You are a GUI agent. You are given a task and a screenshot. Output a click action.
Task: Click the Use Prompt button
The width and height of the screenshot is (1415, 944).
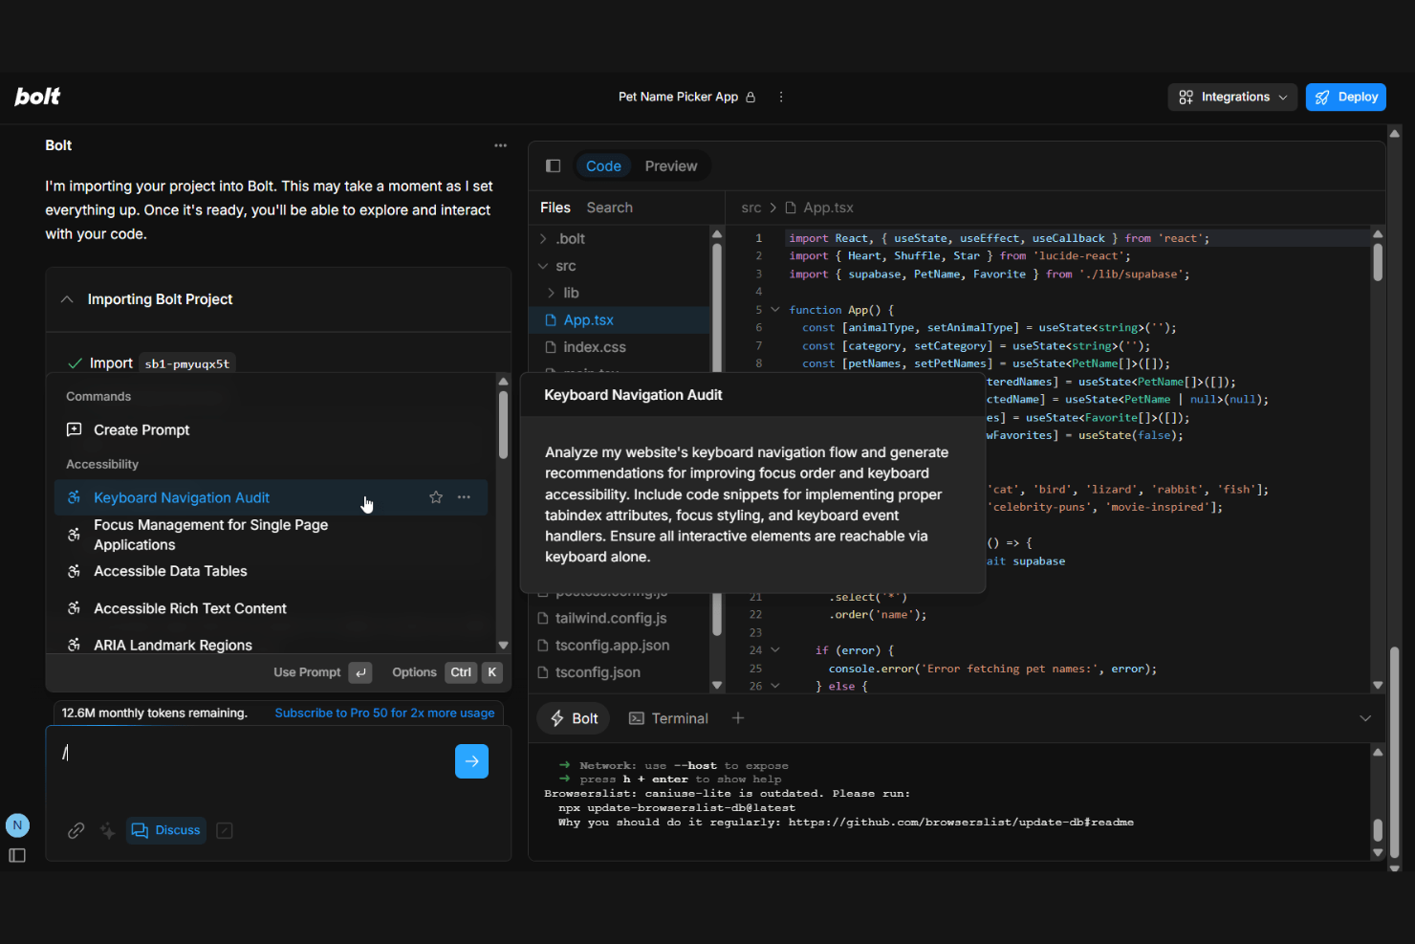[x=322, y=672]
